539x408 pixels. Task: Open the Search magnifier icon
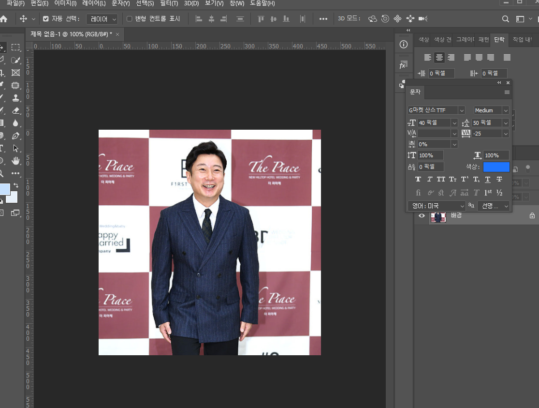pos(505,19)
